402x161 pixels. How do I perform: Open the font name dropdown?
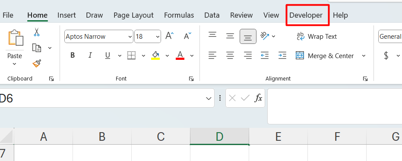click(130, 37)
